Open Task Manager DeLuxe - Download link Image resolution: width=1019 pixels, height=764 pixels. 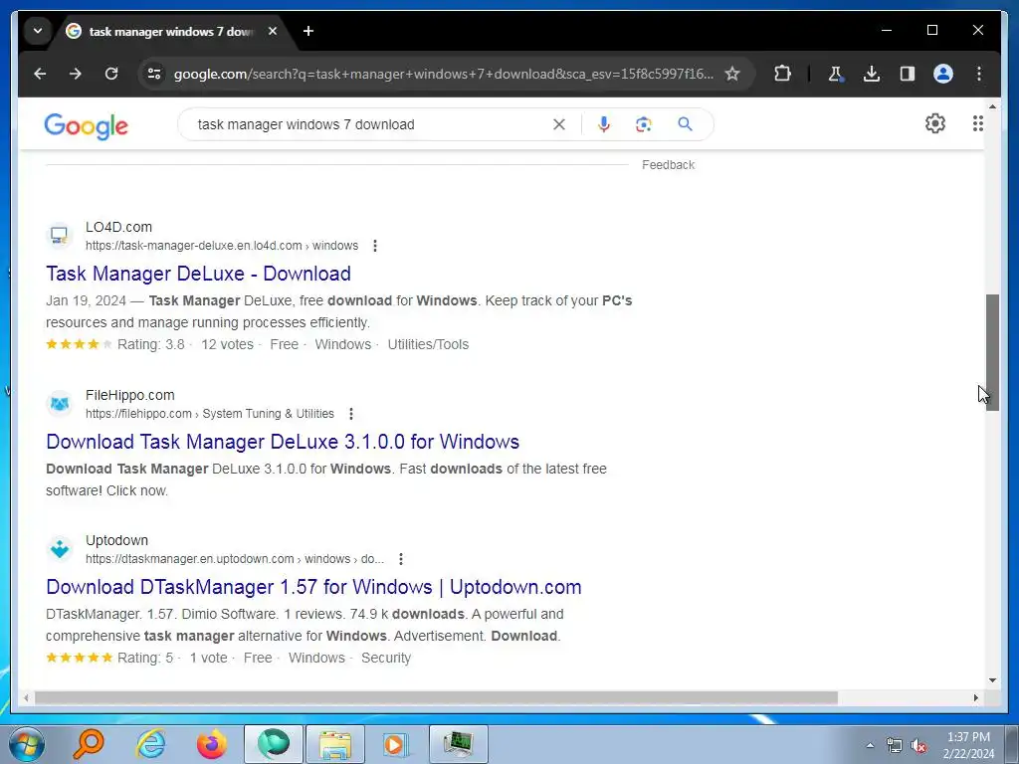198,274
